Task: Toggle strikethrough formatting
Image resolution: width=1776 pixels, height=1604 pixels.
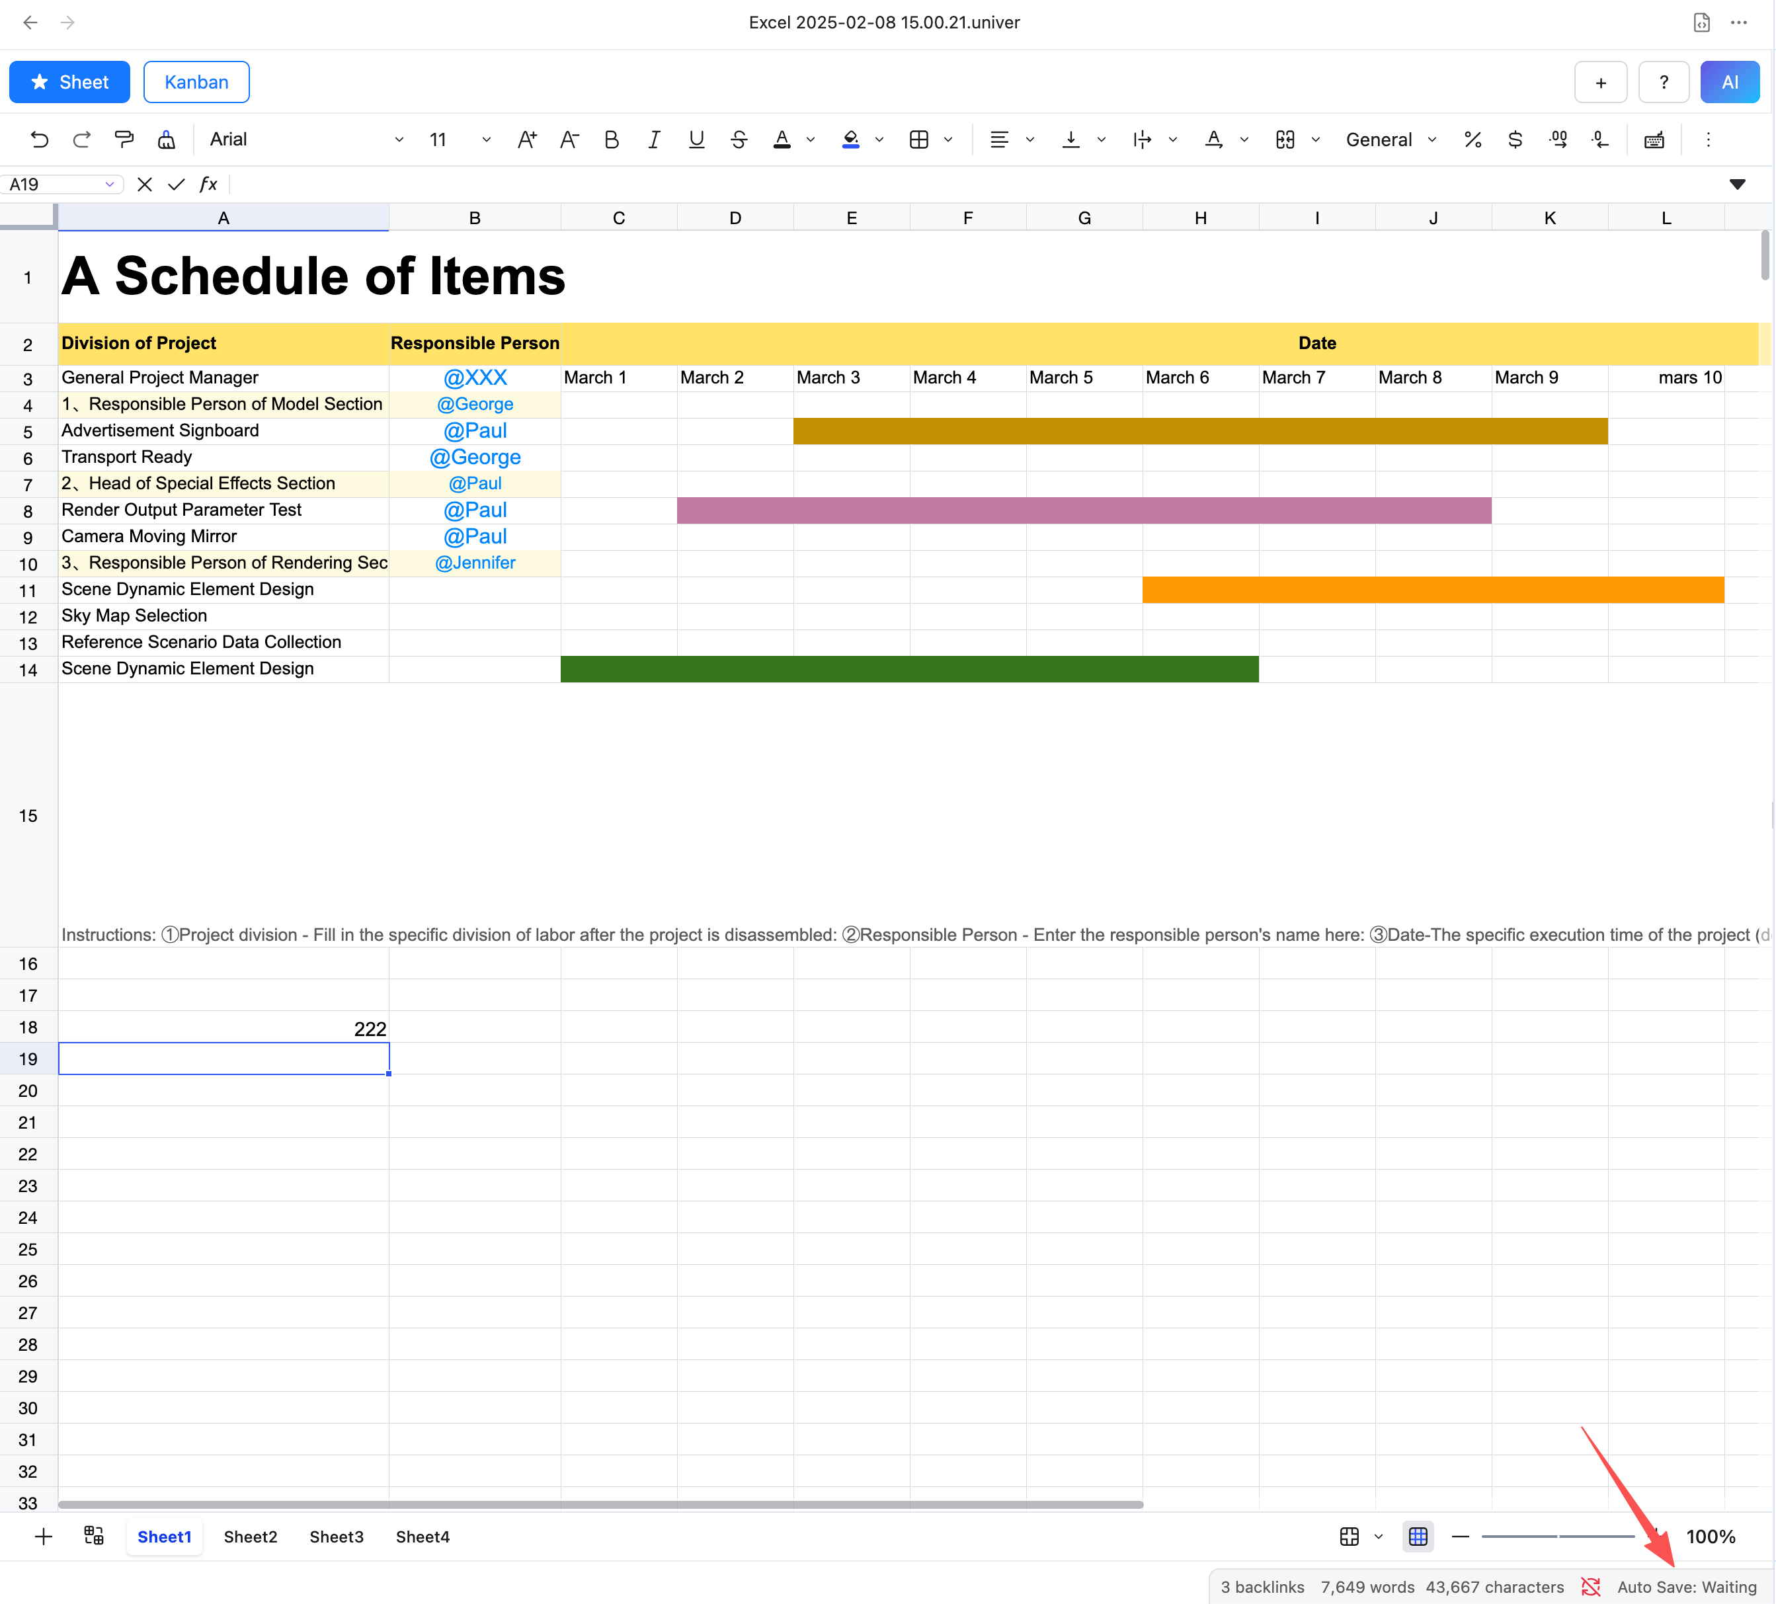Action: point(739,139)
